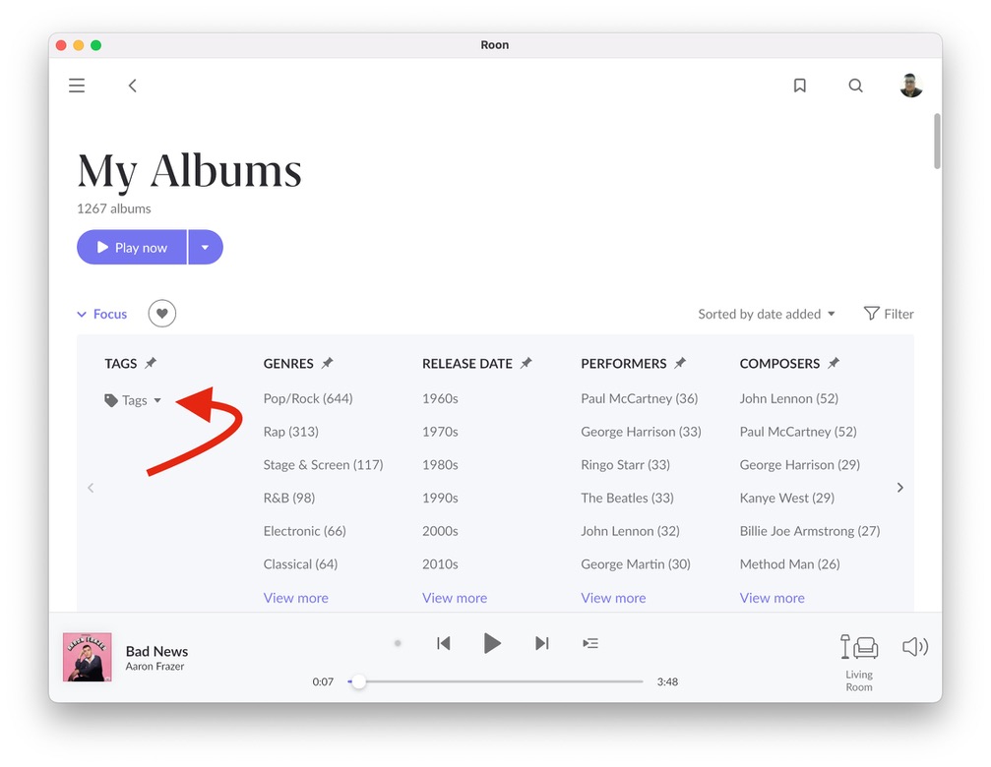Select the 1990s release date
The width and height of the screenshot is (991, 767).
(440, 499)
